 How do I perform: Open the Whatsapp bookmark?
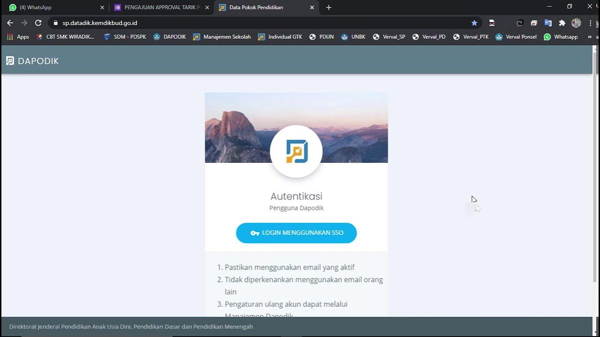(561, 37)
